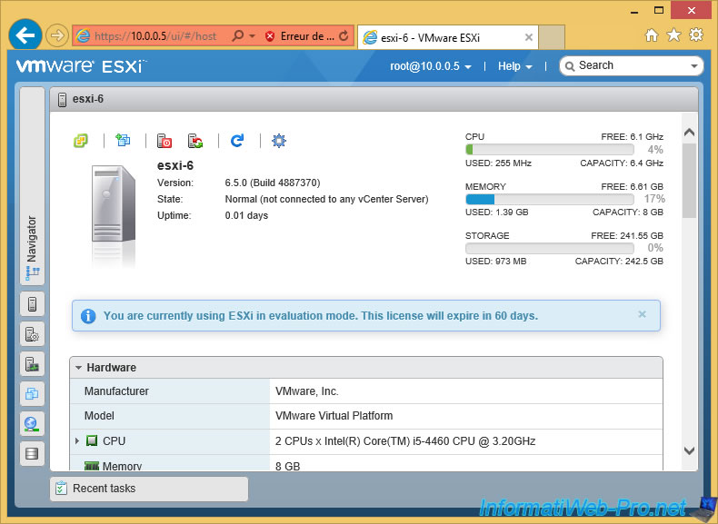The image size is (718, 524).
Task: Close the esxi-6 browser tab
Action: [x=528, y=37]
